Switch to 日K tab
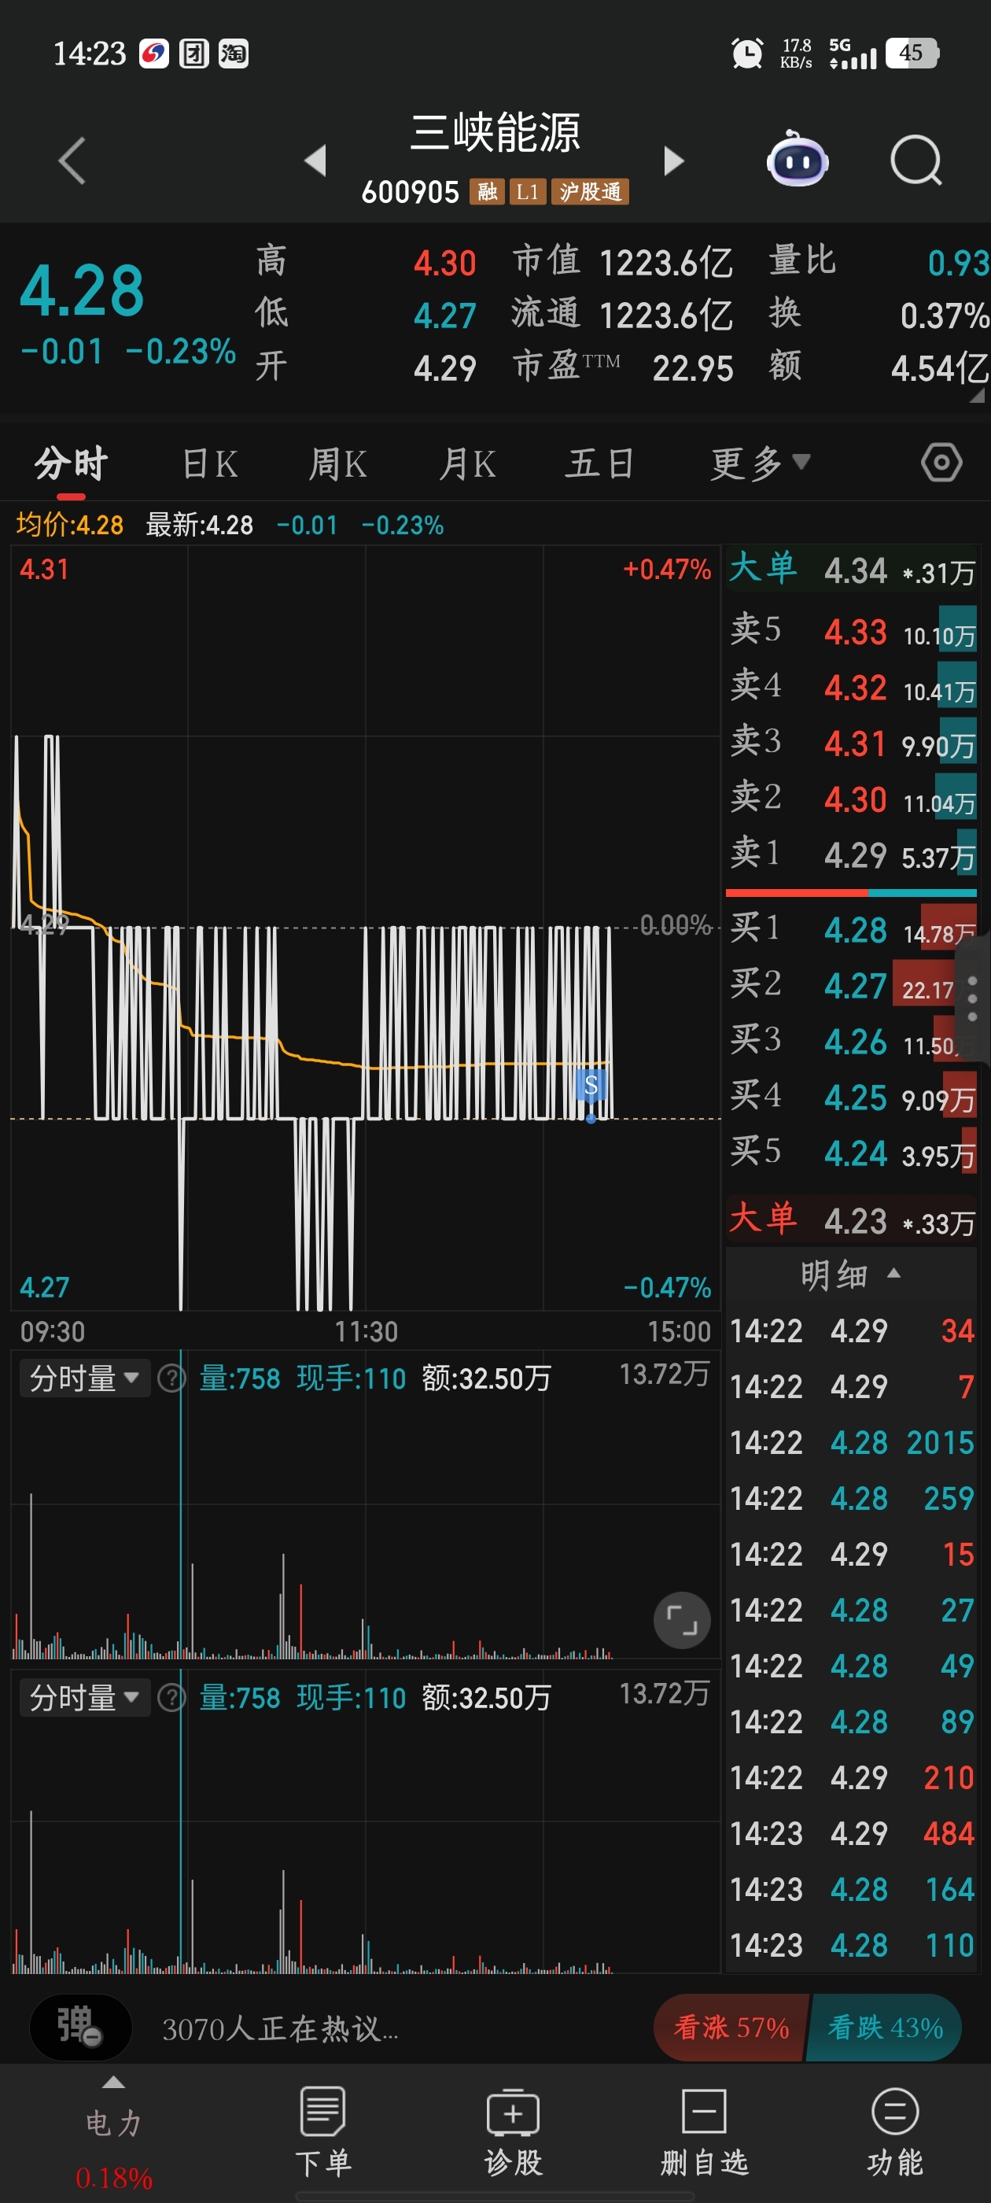Screen dimensions: 991x2203 (x=210, y=464)
